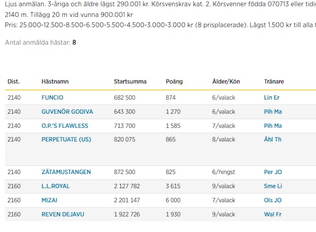Sort by the Hästnamn column header
316x232 pixels.
point(55,82)
